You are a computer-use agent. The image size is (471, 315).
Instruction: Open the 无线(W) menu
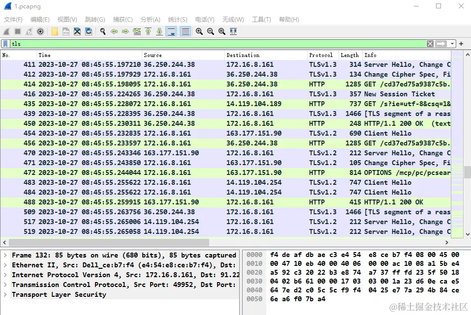click(x=233, y=20)
